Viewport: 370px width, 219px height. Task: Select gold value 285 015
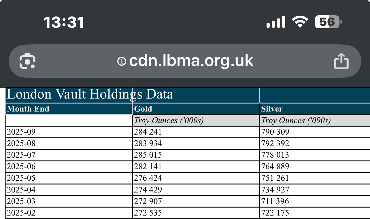tap(148, 155)
